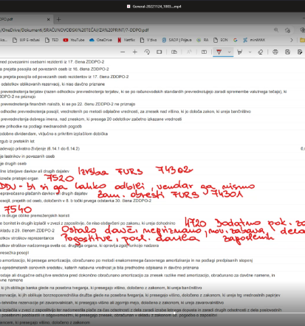The width and height of the screenshot is (305, 326).
Task: Click the zoom magnifier in the address bar
Action: tap(276, 30)
